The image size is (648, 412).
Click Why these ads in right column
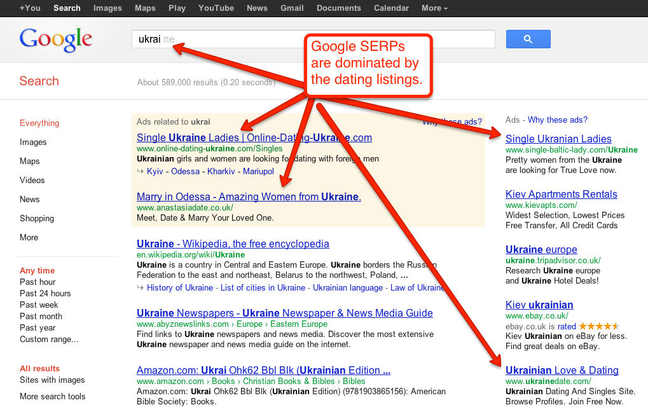click(558, 120)
